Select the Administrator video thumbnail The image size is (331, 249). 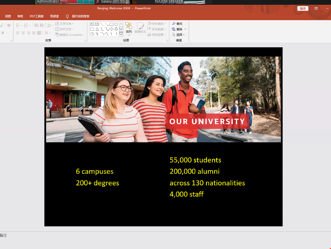(65, 2)
